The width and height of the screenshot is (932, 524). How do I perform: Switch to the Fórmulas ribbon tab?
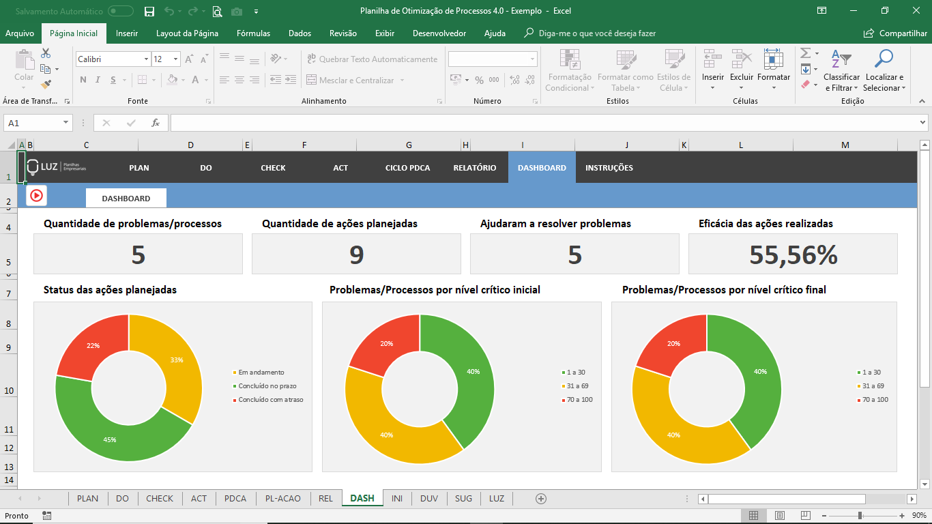(253, 33)
